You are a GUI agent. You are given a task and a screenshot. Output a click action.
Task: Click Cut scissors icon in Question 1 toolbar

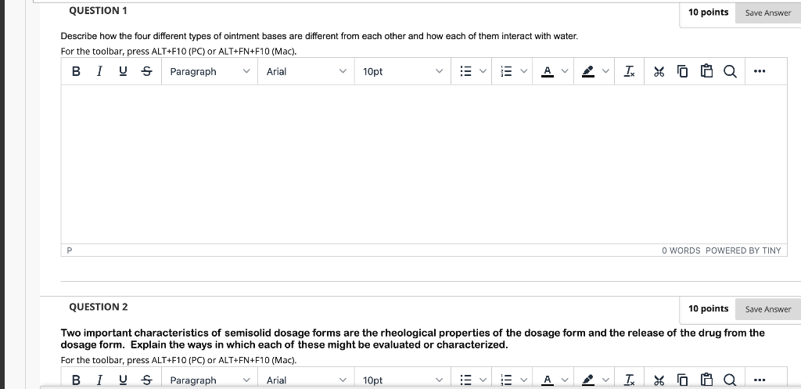pos(659,71)
